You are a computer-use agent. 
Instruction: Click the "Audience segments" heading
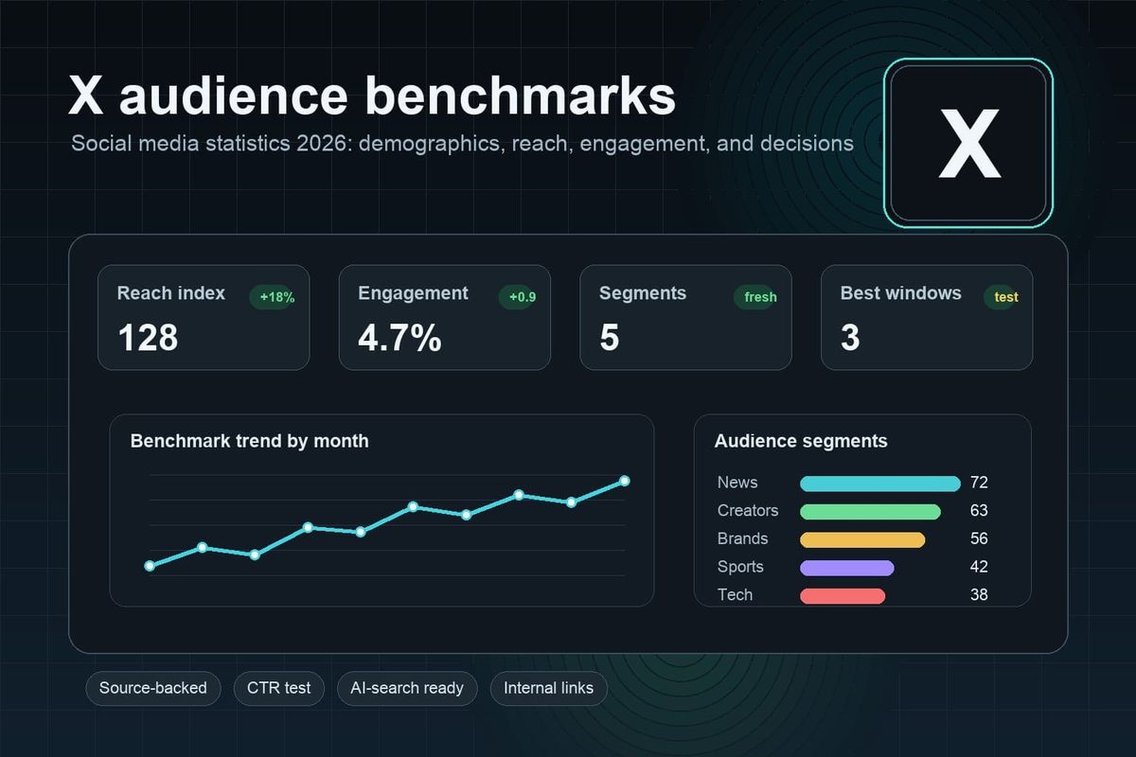click(x=801, y=441)
